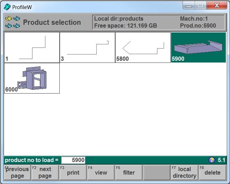Choose product 5800 thumbnail

[143, 47]
